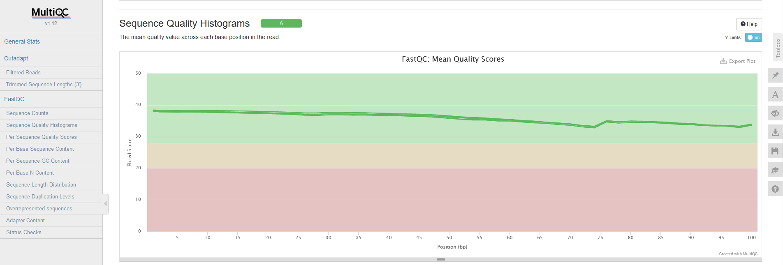Screen dimensions: 783x265
Task: Open the export plots download icon
Action: pos(775,132)
